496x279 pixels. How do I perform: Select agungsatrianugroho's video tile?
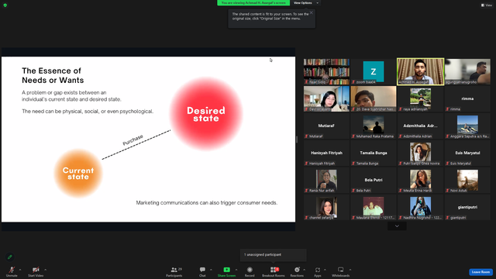click(x=467, y=72)
